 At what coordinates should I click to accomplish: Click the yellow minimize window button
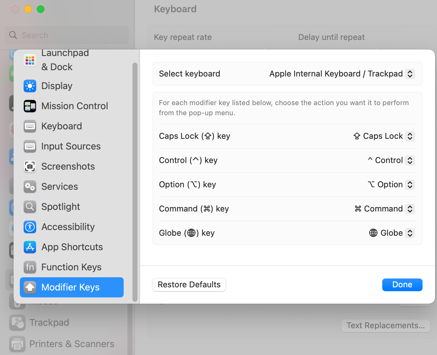tap(28, 9)
